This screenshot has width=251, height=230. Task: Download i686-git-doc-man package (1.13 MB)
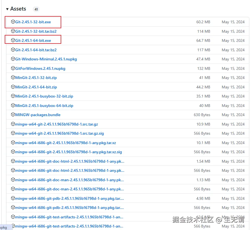pyautogui.click(x=70, y=180)
